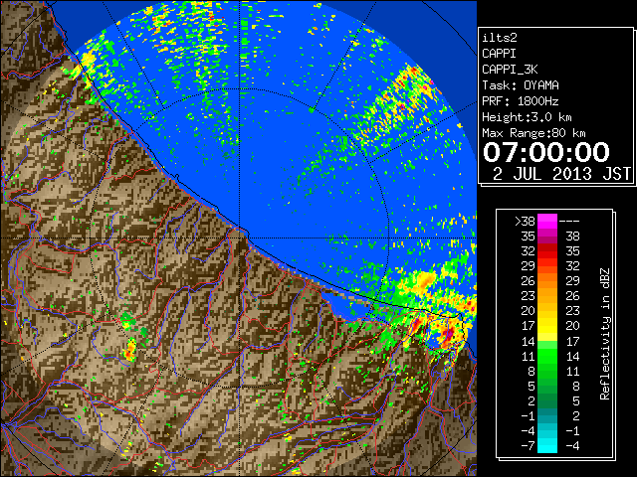
Task: Click the -7 legend value
Action: tap(528, 446)
